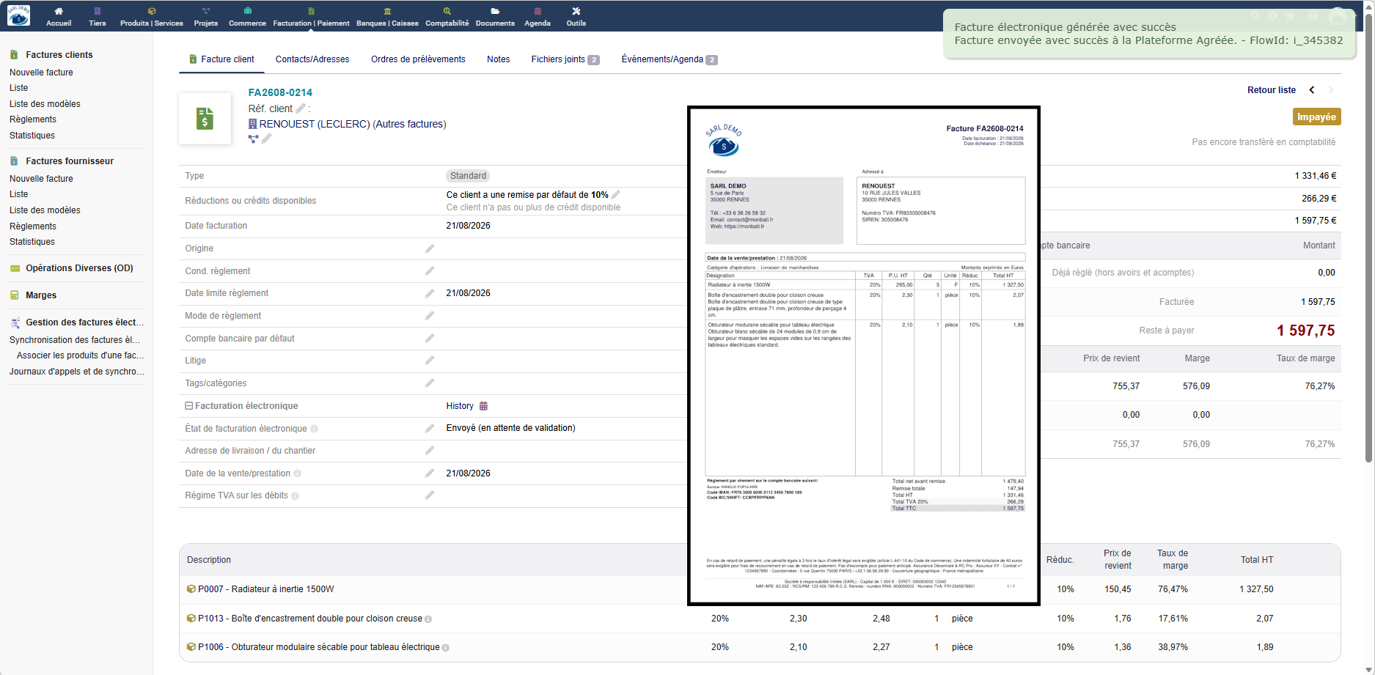The image size is (1375, 675).
Task: Open the Banques | Caisses menu icon
Action: 388,11
